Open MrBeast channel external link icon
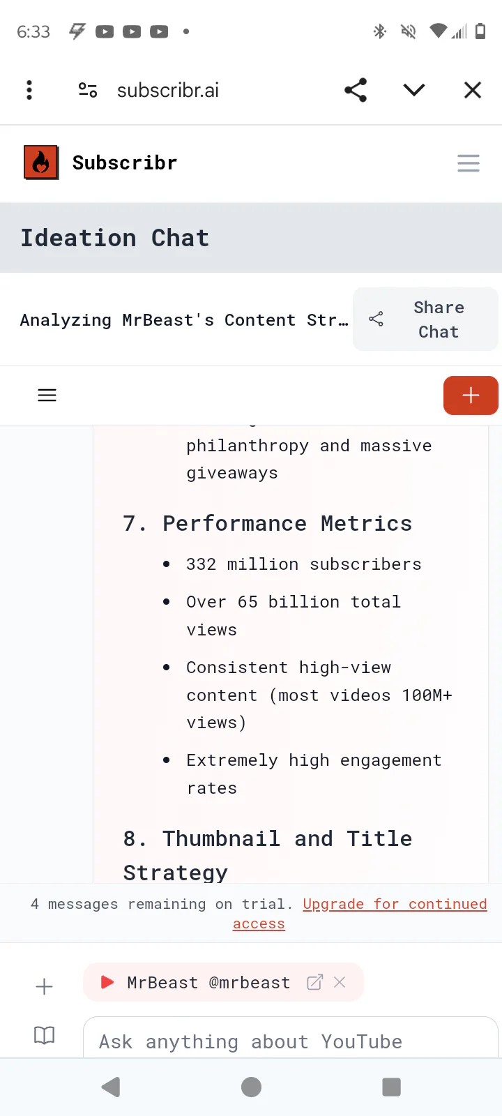Screen dimensions: 502x1116 click(315, 982)
